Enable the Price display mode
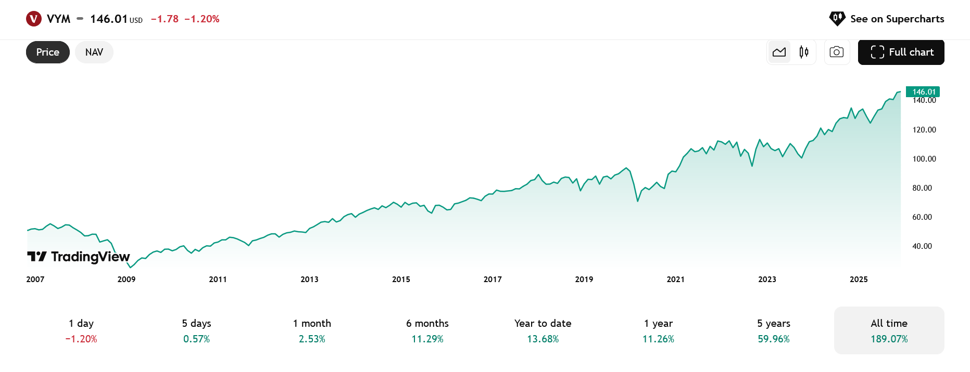The image size is (970, 372). pos(47,52)
